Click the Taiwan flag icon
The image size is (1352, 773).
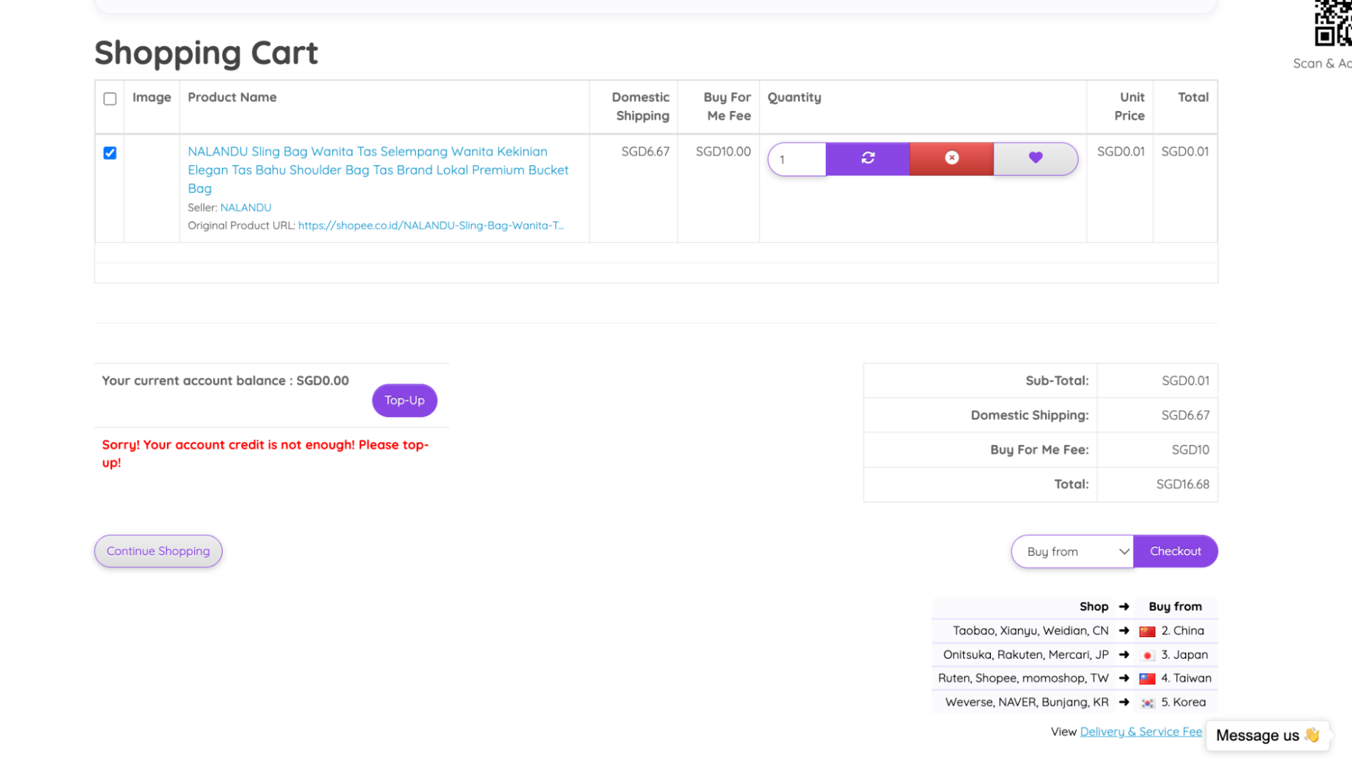coord(1147,679)
